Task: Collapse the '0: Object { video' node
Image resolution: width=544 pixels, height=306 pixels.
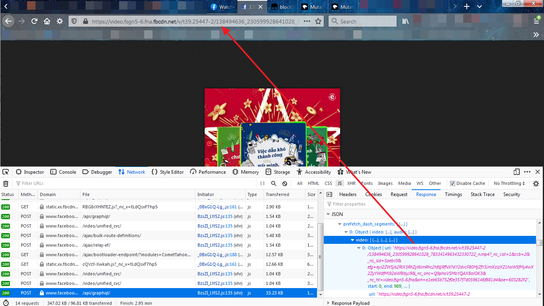Action: point(346,232)
